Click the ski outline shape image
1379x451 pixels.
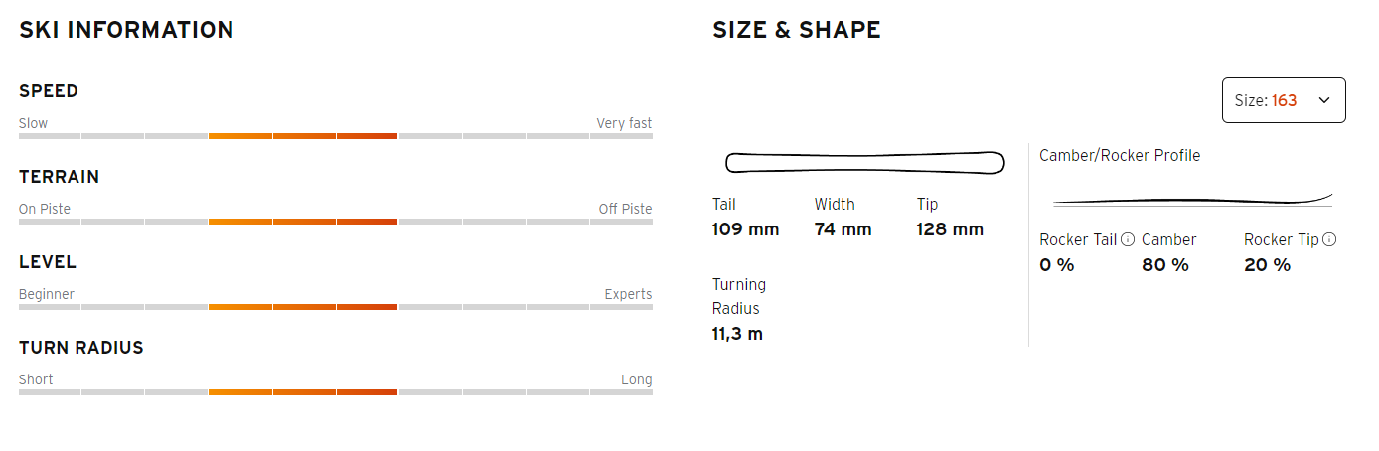coord(864,161)
